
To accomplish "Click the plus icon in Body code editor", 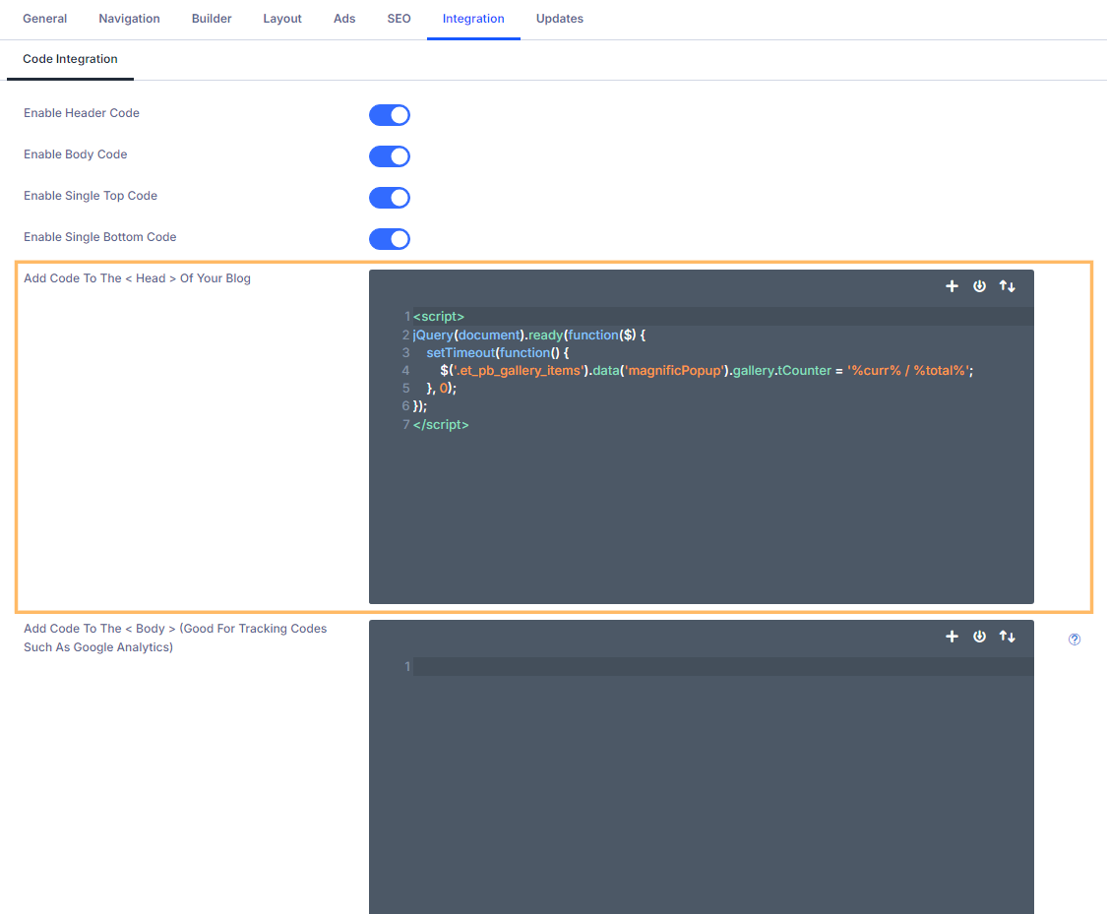I will click(952, 637).
